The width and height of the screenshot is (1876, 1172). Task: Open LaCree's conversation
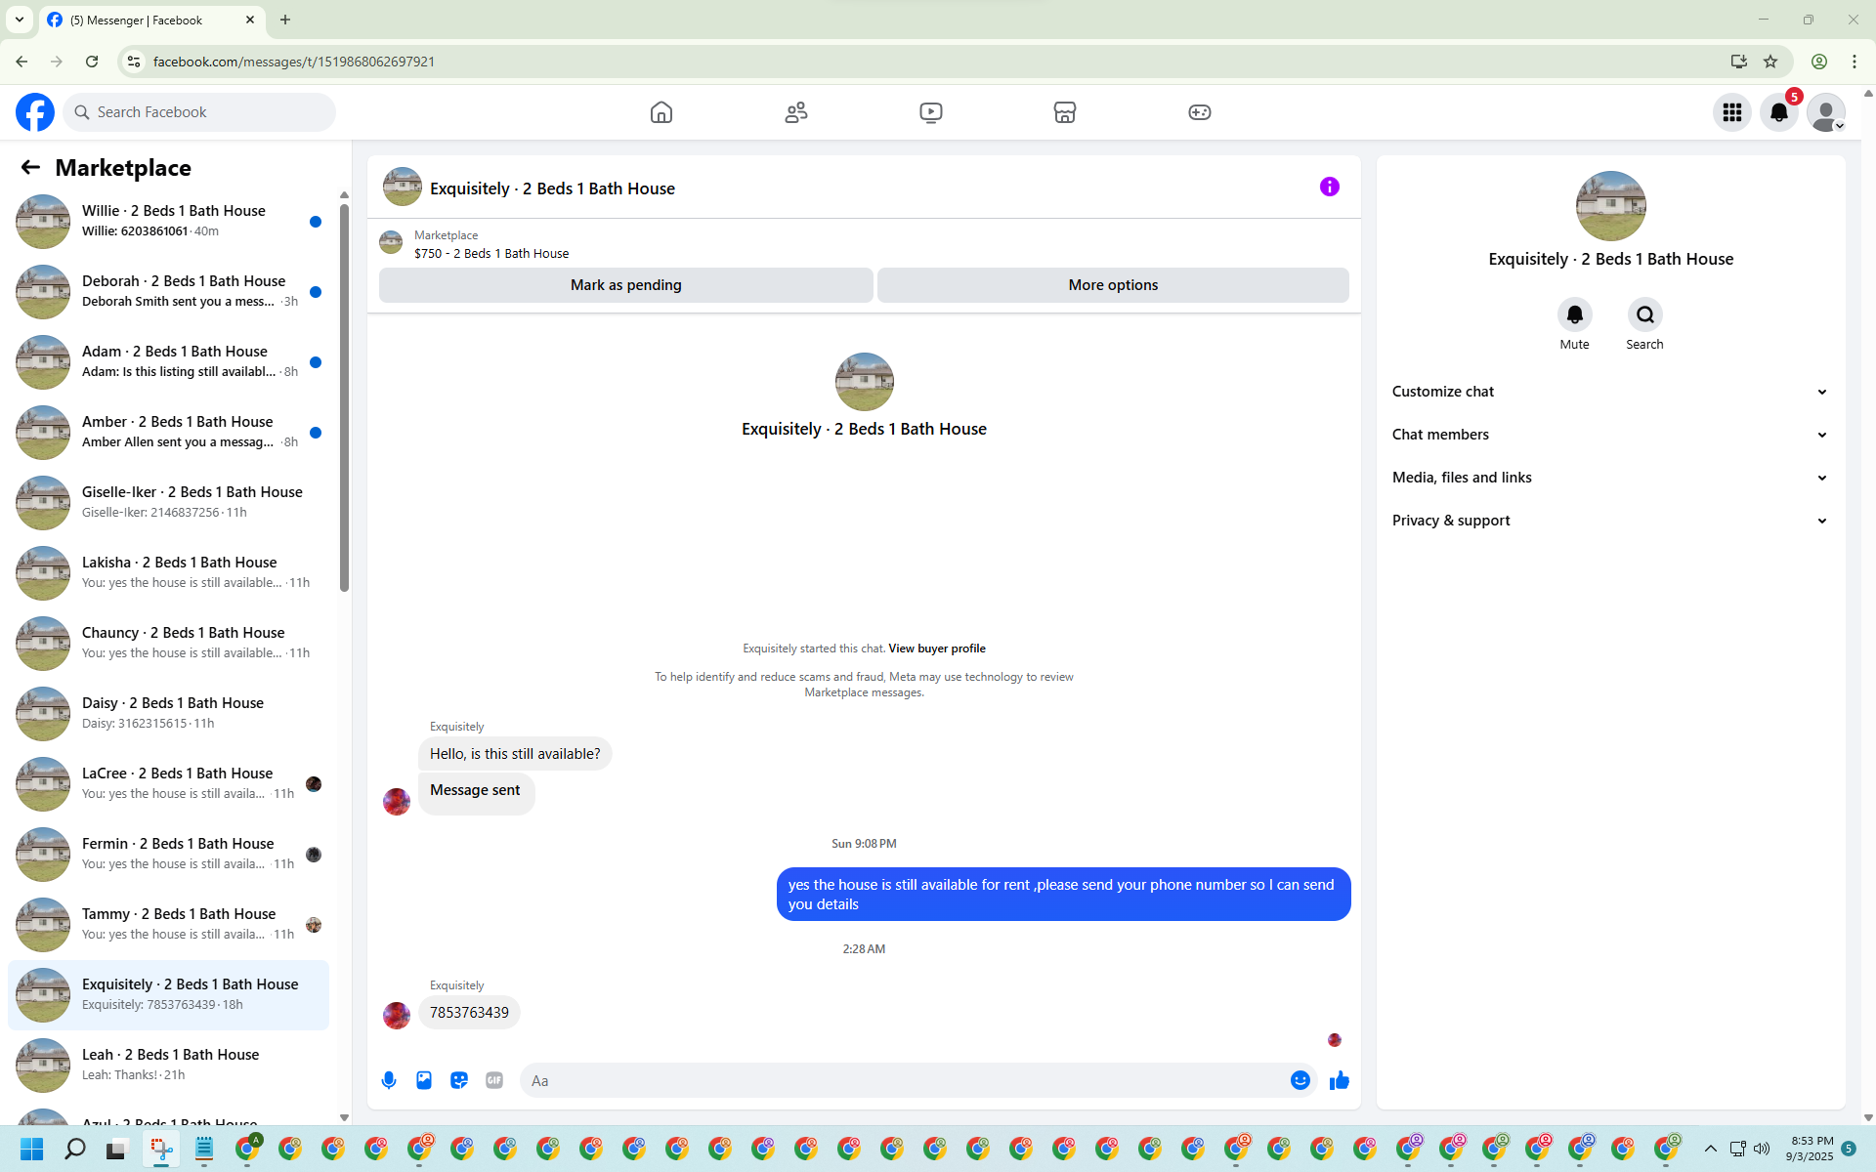pyautogui.click(x=168, y=784)
